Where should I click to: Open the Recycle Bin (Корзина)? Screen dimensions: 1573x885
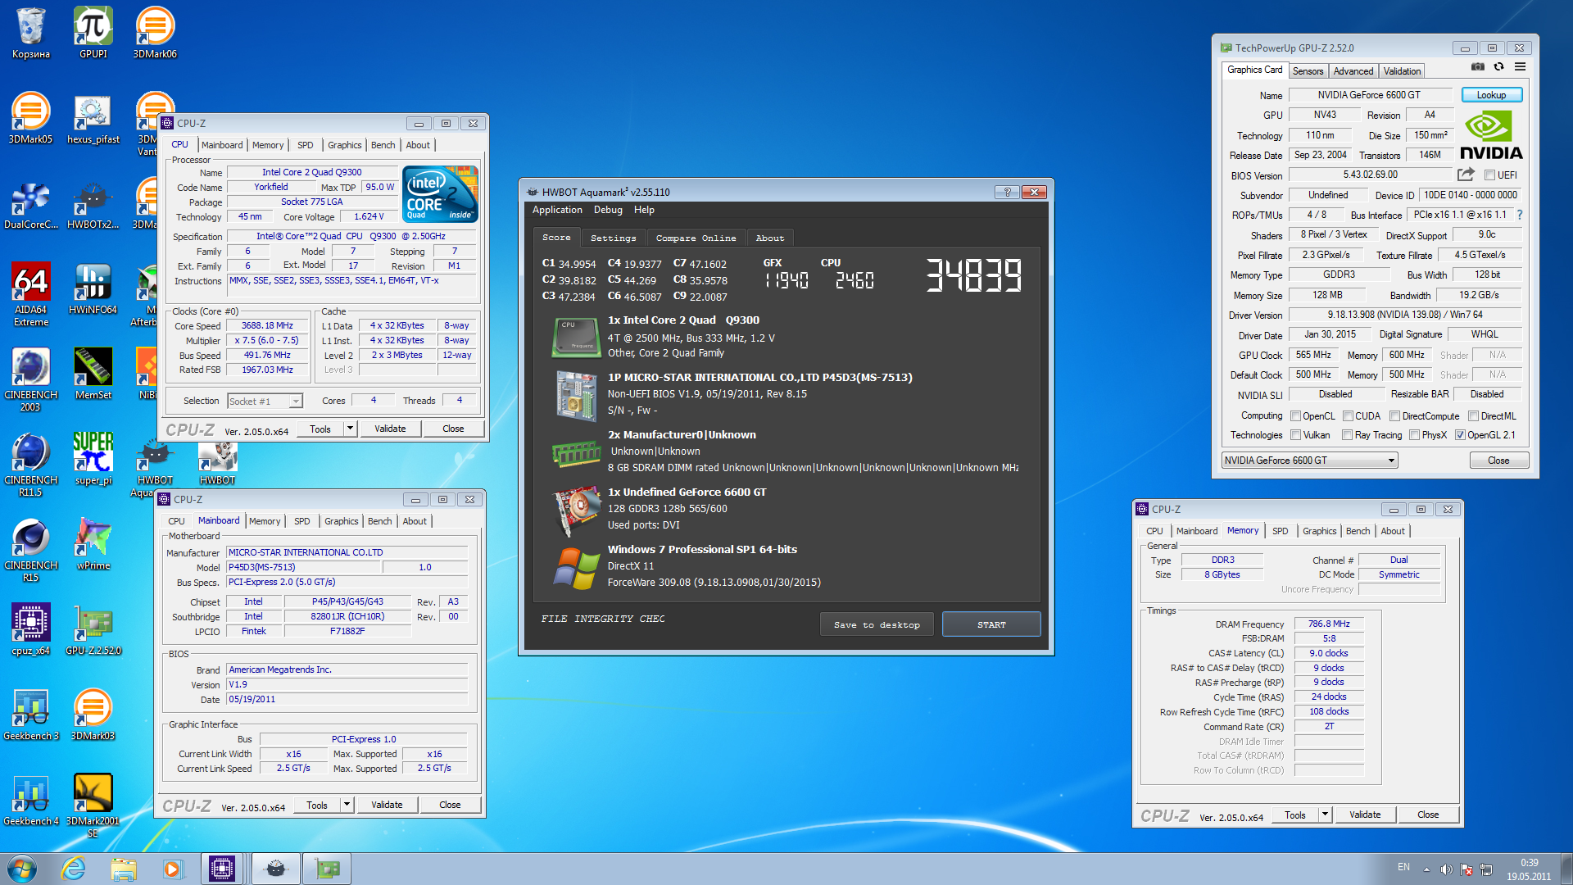pos(30,33)
